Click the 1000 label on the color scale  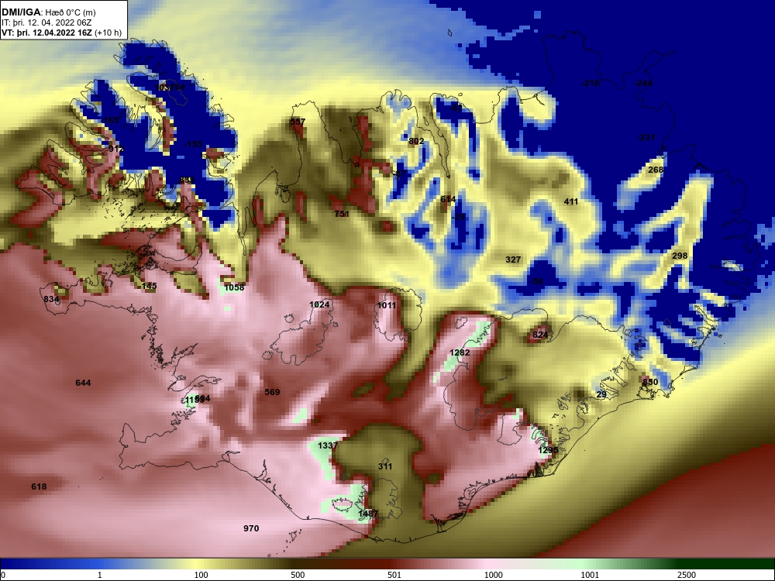pyautogui.click(x=493, y=575)
